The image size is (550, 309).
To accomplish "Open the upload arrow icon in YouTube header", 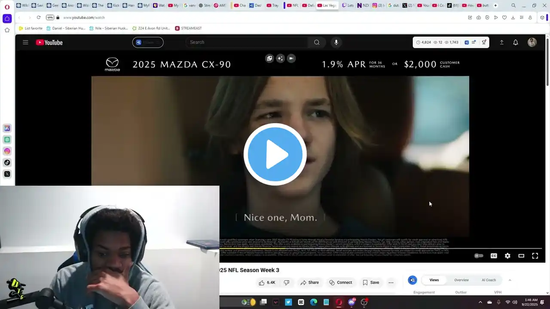I will [501, 42].
